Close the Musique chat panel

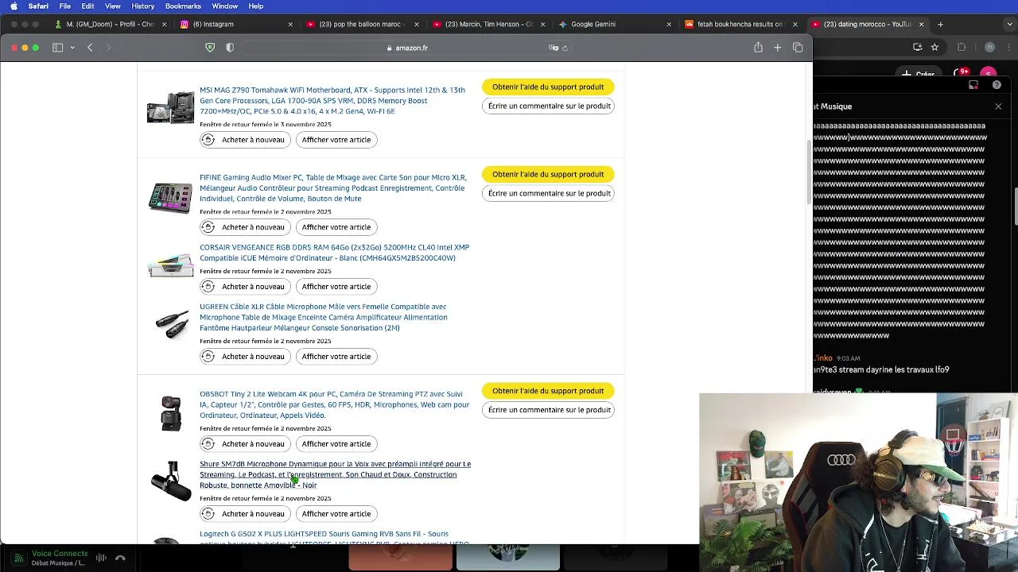pos(998,106)
